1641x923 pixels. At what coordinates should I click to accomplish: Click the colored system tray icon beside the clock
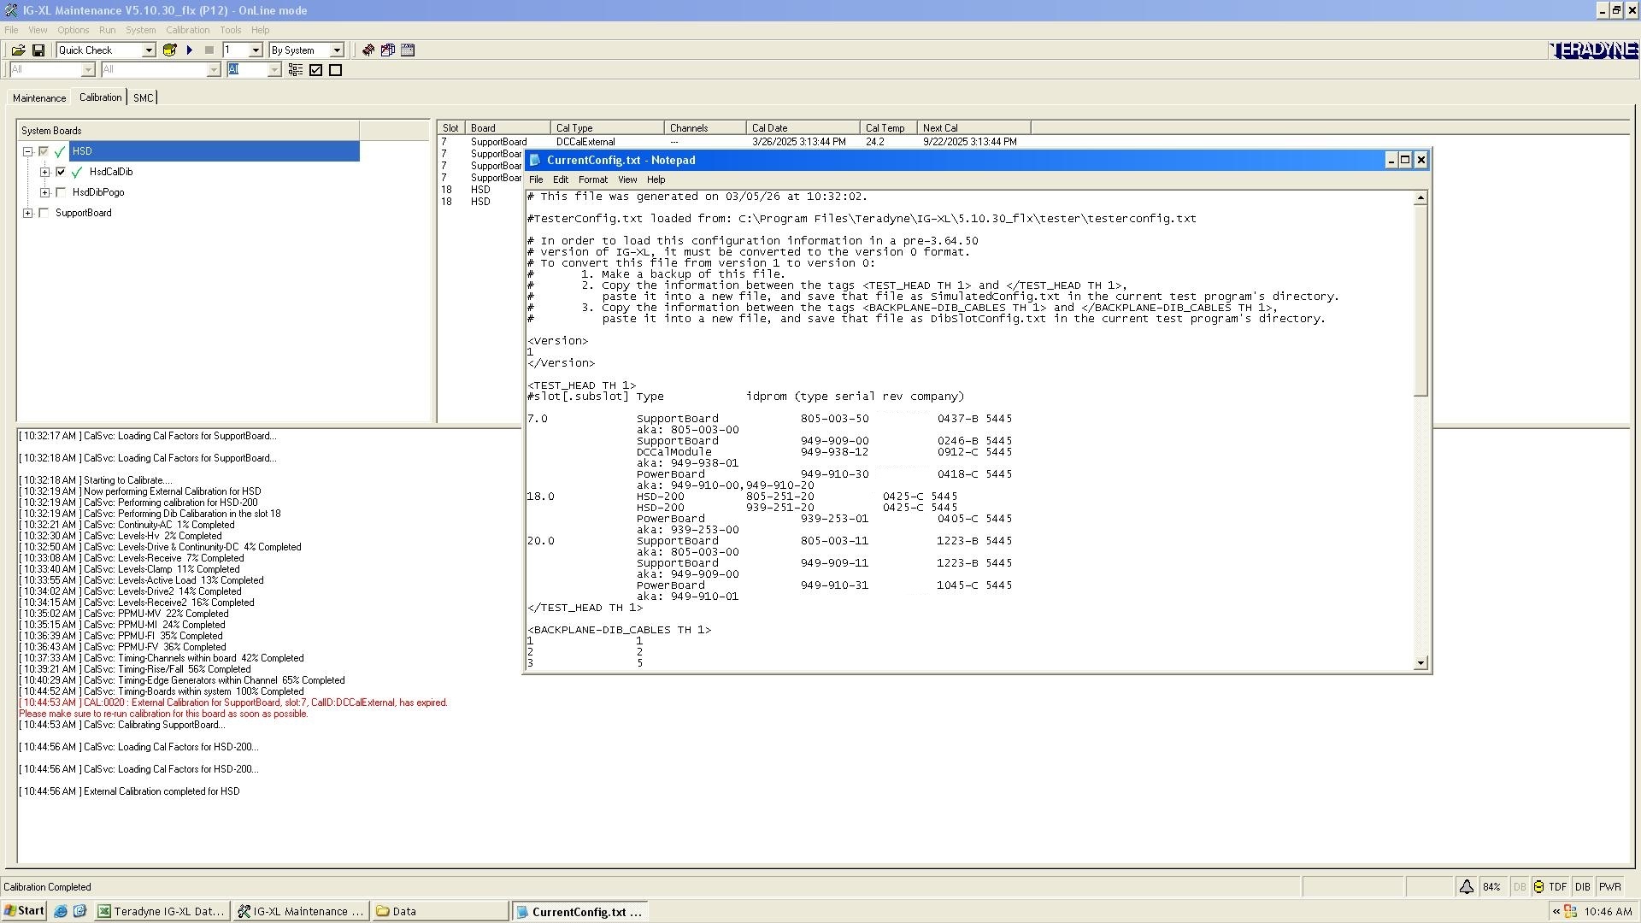pos(1571,912)
